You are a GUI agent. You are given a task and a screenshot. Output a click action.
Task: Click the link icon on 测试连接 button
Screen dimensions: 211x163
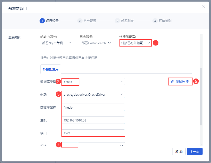pos(173,81)
